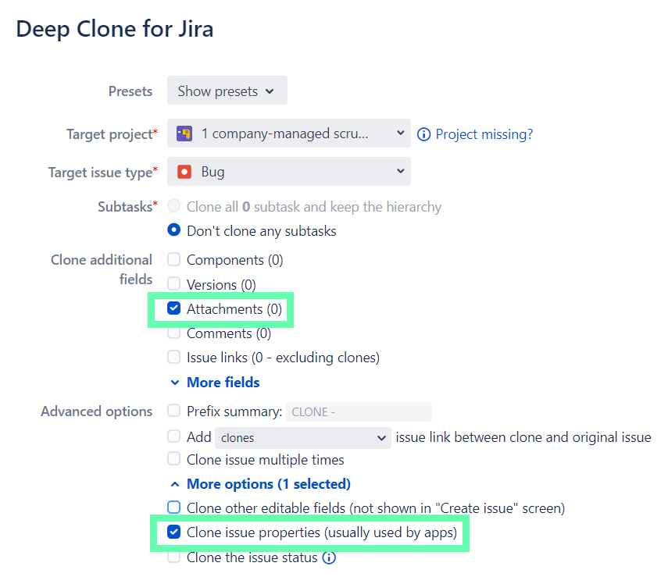The width and height of the screenshot is (668, 577).
Task: Click the project avatar in Target project field
Action: [186, 133]
